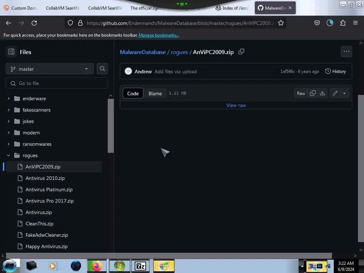Bookmark this page with the star icon

coord(281,23)
